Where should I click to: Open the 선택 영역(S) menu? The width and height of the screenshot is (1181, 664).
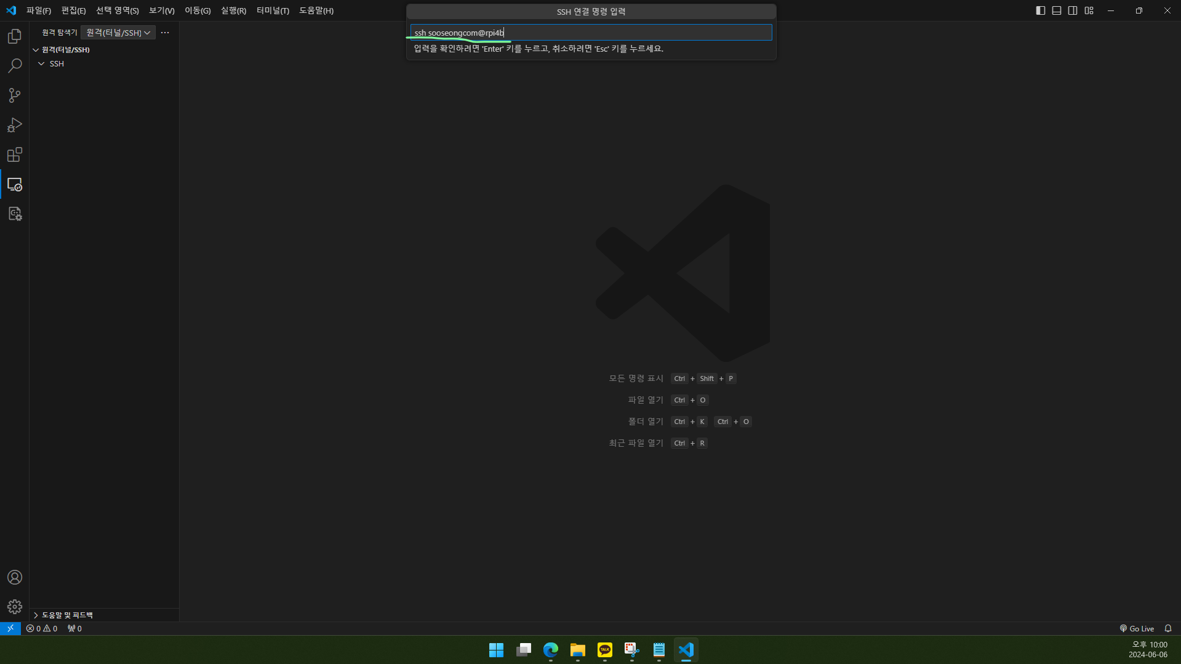pos(117,10)
